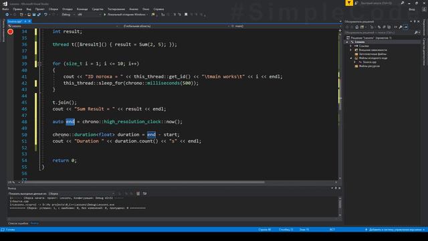Open the global scope navigation dropdown
Viewport: 428px width, 241px height.
[x=229, y=26]
